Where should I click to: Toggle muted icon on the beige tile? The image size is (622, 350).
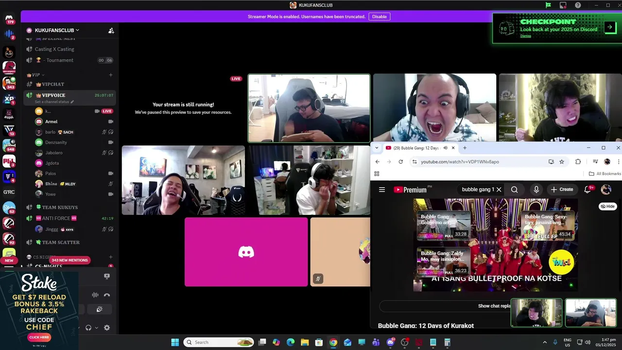pyautogui.click(x=317, y=279)
